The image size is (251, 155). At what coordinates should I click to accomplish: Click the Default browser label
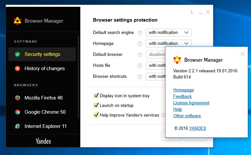108,55
